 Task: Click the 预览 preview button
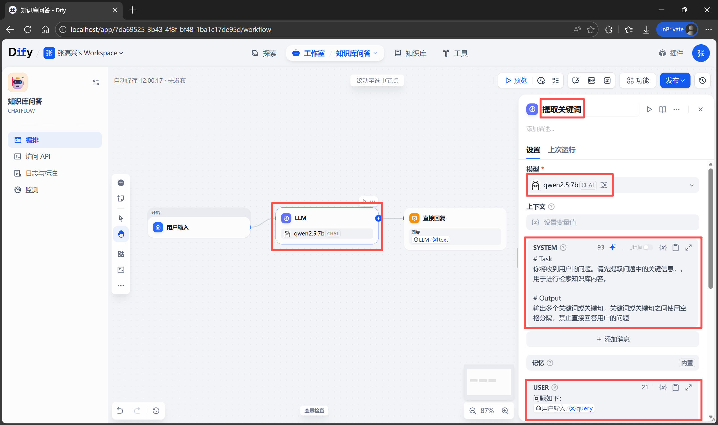[x=515, y=80]
